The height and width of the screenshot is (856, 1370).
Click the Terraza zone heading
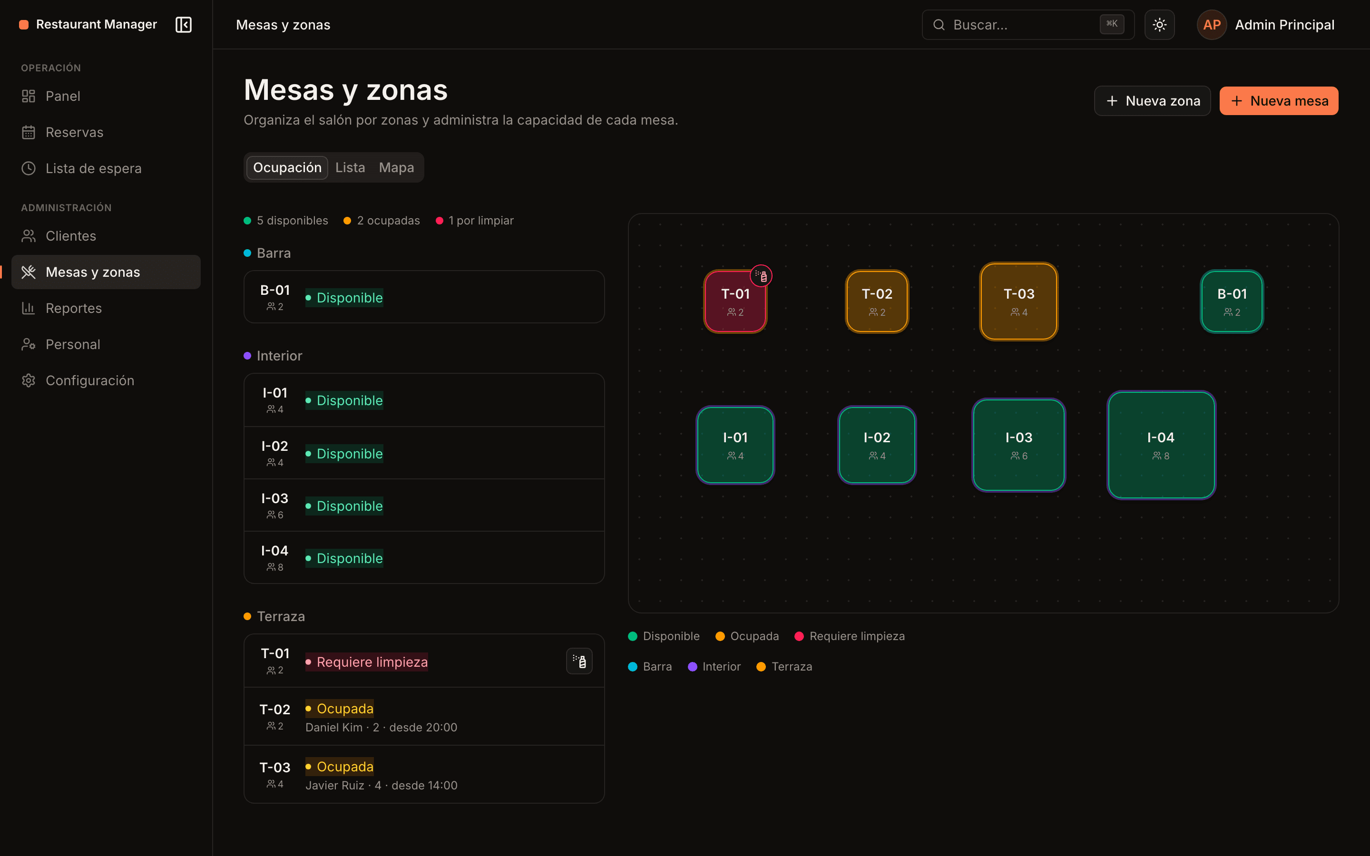tap(274, 616)
